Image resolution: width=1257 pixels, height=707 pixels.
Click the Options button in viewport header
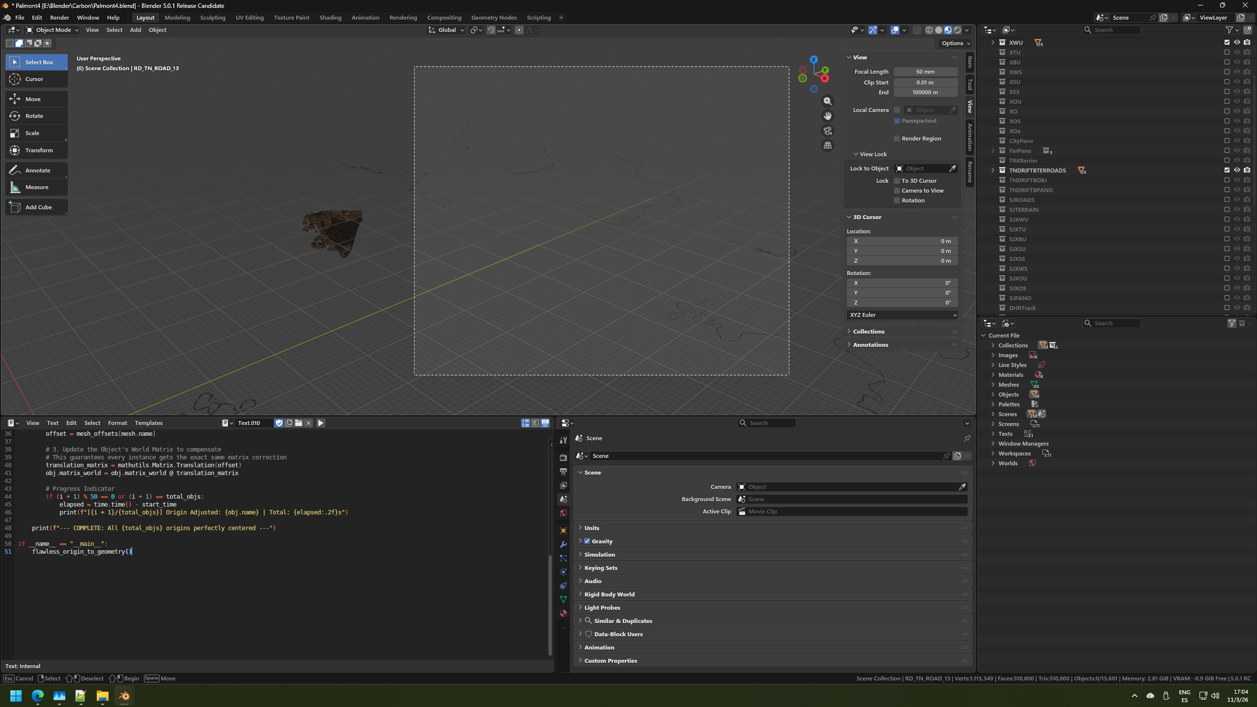tap(955, 43)
